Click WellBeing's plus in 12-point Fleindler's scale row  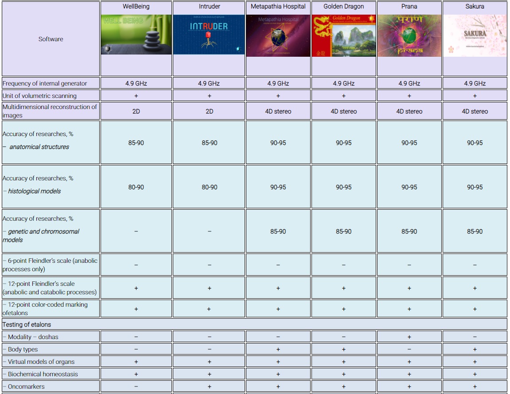(136, 288)
